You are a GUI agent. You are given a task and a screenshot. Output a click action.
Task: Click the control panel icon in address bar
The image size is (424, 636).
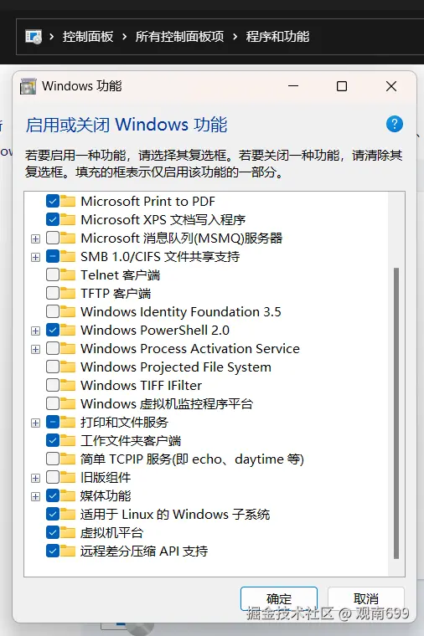[x=34, y=37]
